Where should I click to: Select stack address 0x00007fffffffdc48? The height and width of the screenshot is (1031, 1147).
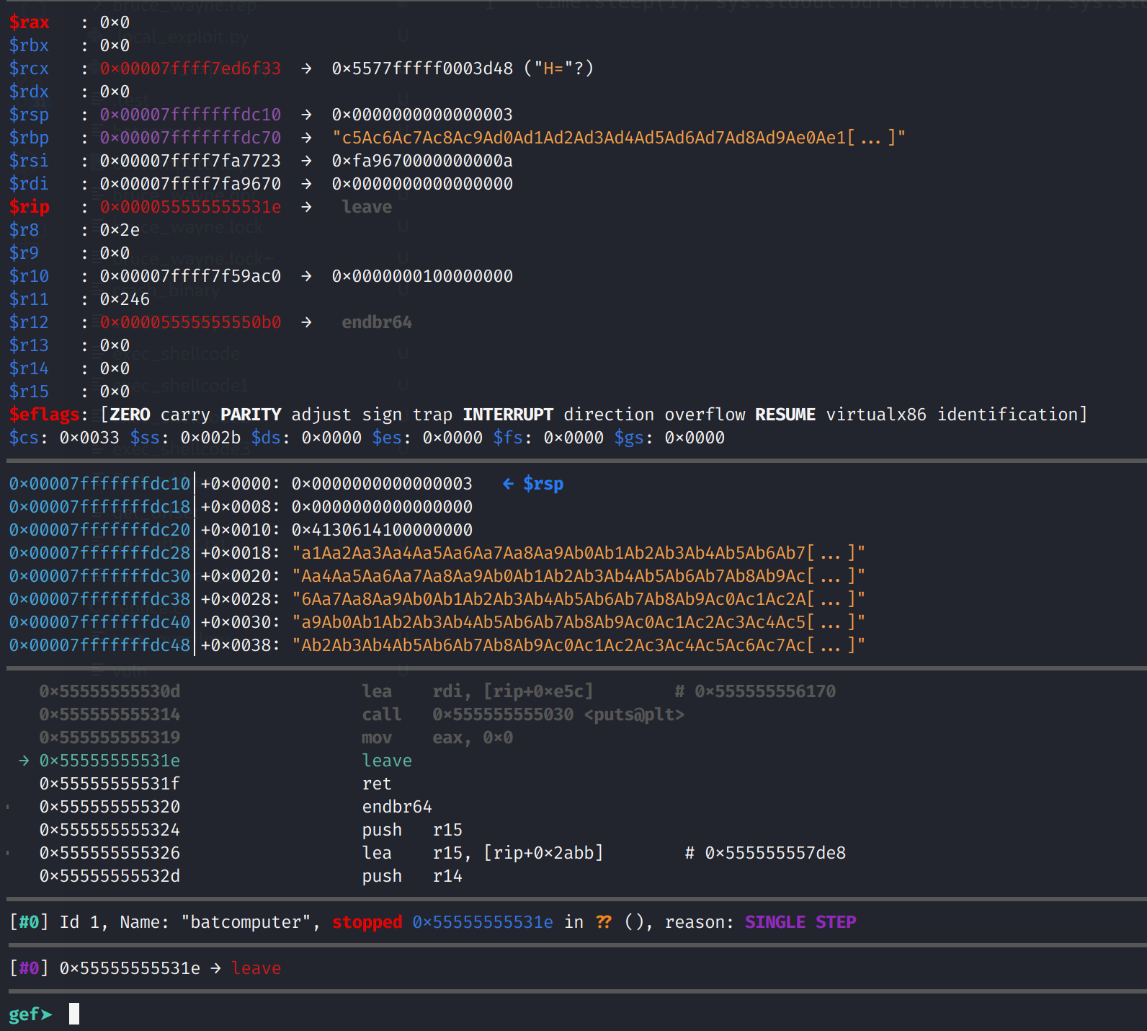pos(99,645)
